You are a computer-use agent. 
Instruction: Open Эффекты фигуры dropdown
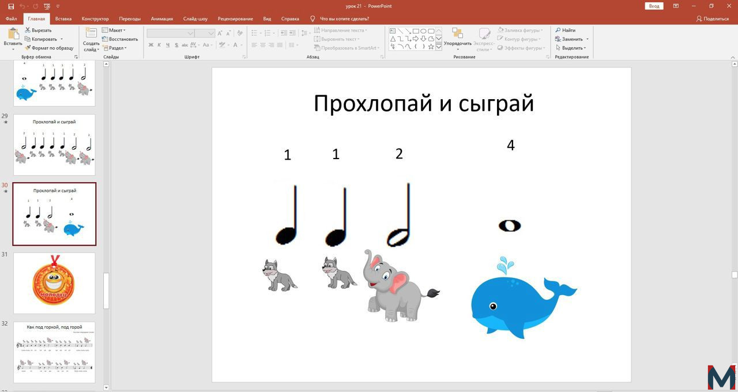[x=520, y=48]
